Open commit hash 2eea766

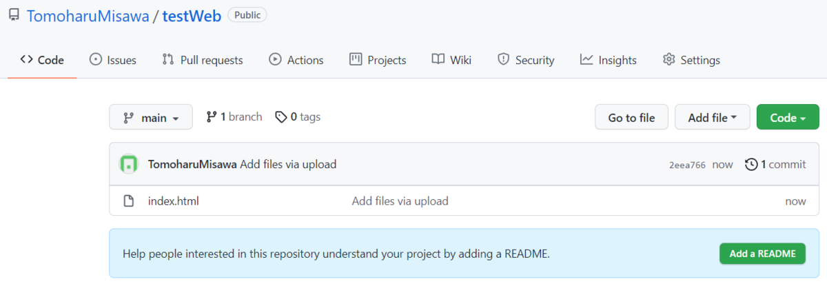point(687,165)
